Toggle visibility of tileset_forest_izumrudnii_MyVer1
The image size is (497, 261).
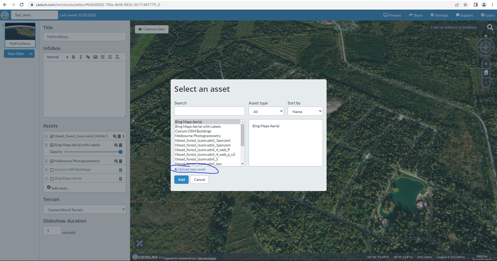coord(52,136)
